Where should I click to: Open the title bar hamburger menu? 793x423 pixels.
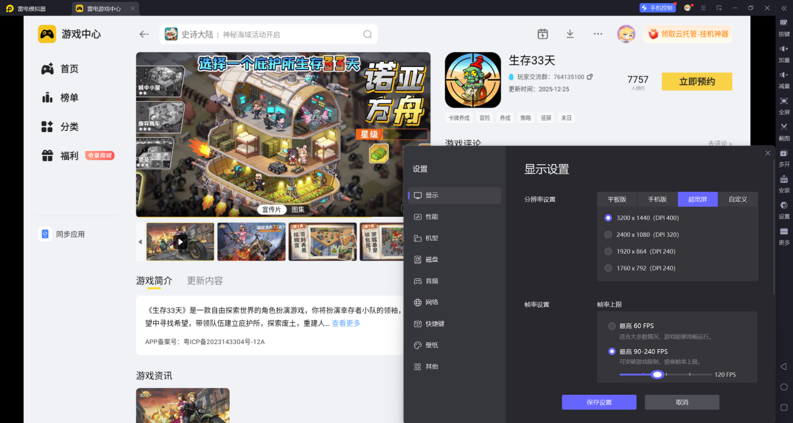[x=703, y=8]
